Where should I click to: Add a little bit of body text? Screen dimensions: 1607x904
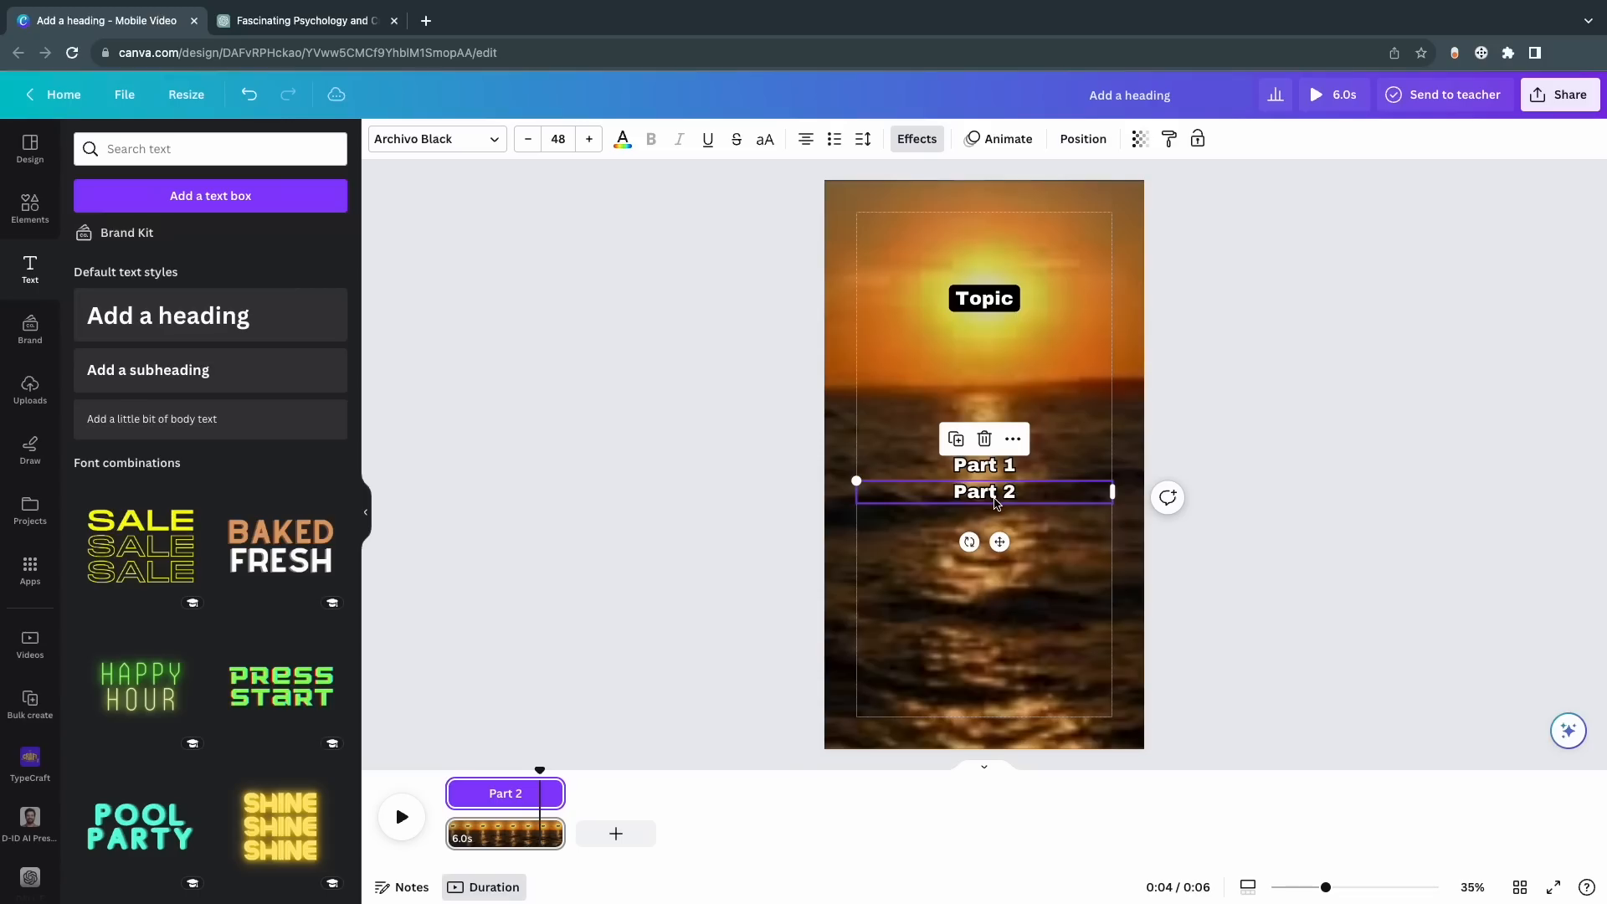tap(210, 419)
